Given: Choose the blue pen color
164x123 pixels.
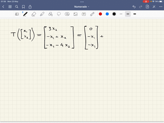Looking at the screenshot, I should tap(107, 14).
